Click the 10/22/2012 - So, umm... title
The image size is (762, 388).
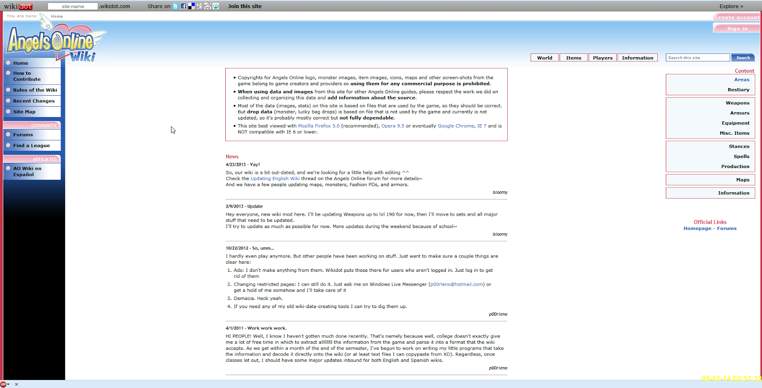[x=250, y=248]
